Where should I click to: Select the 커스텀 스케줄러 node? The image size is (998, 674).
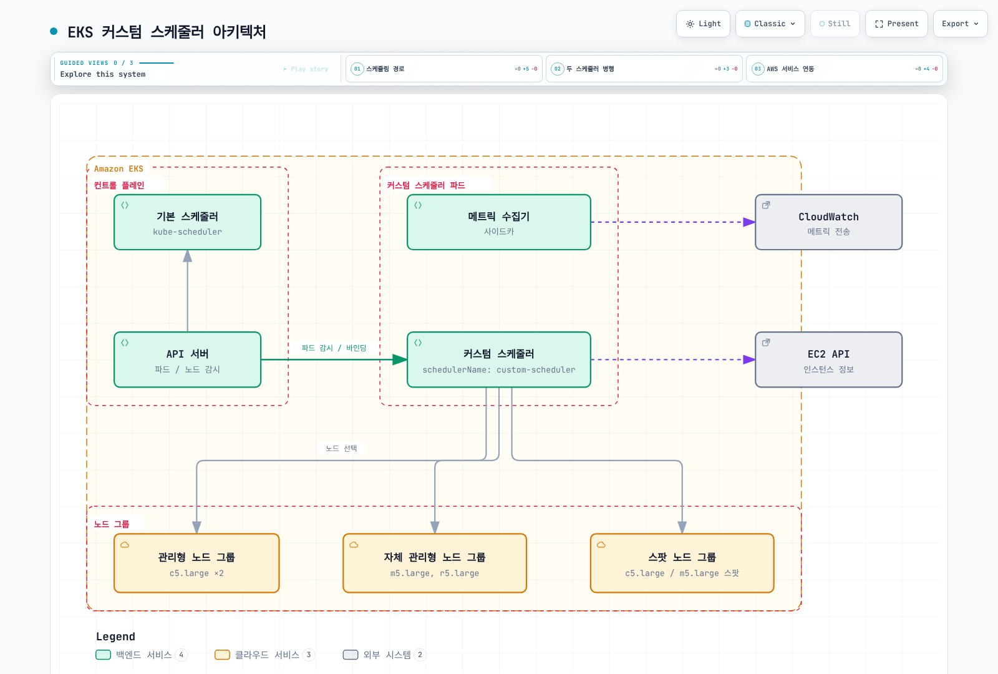(x=499, y=359)
